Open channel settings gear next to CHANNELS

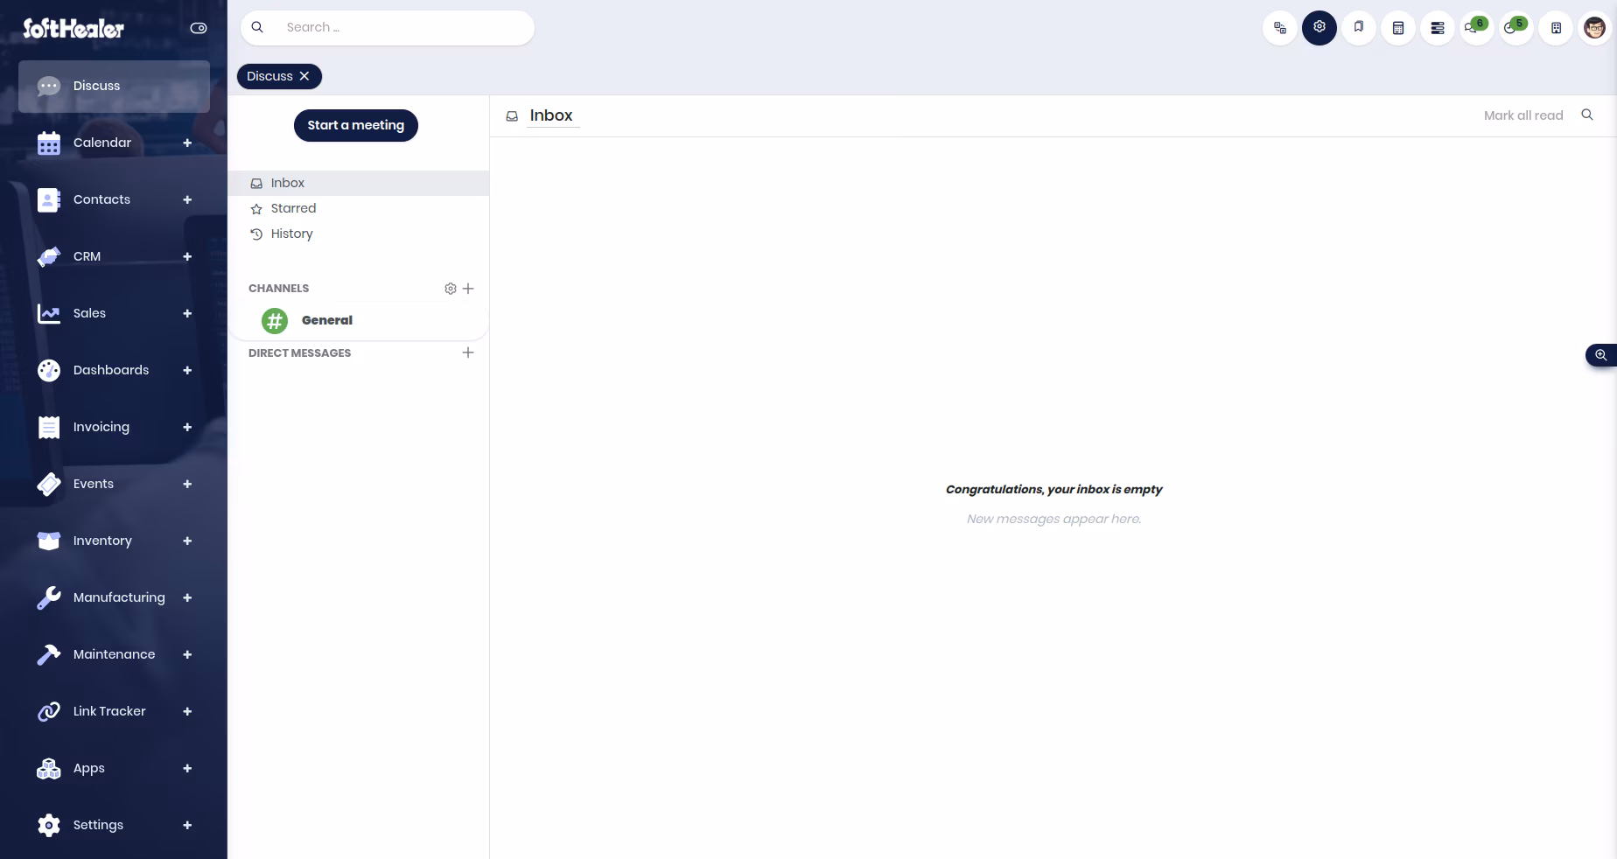451,289
